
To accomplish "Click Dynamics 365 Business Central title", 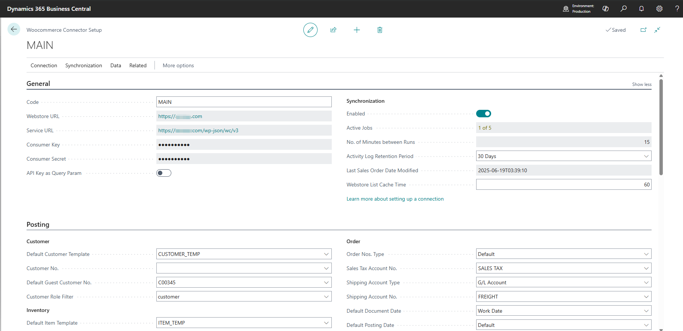I will 49,9.
